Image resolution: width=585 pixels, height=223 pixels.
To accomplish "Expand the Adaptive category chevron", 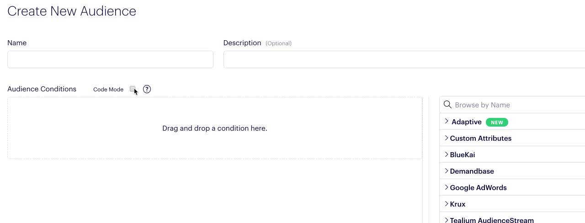I will [x=447, y=122].
